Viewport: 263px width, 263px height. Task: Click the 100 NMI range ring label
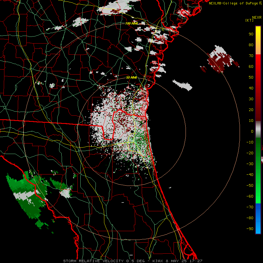coord(131,23)
